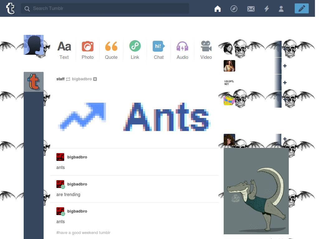Follow bigbadbro with the plus icon

click(x=95, y=79)
